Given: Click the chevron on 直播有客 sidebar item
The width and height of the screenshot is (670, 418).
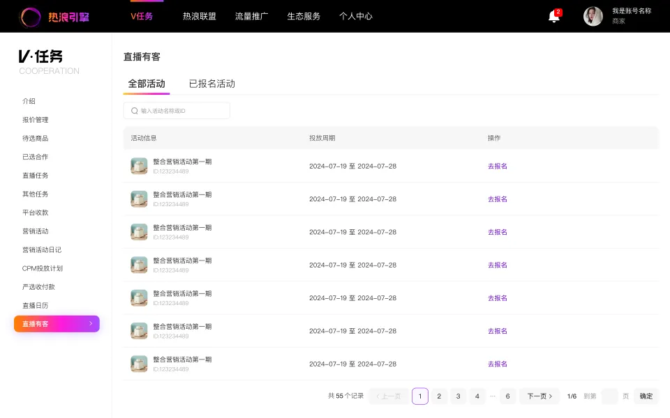Looking at the screenshot, I should pyautogui.click(x=91, y=324).
